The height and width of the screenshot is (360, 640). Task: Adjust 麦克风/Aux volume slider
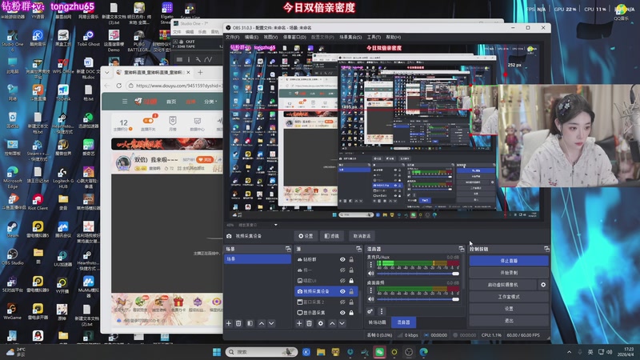click(x=418, y=274)
